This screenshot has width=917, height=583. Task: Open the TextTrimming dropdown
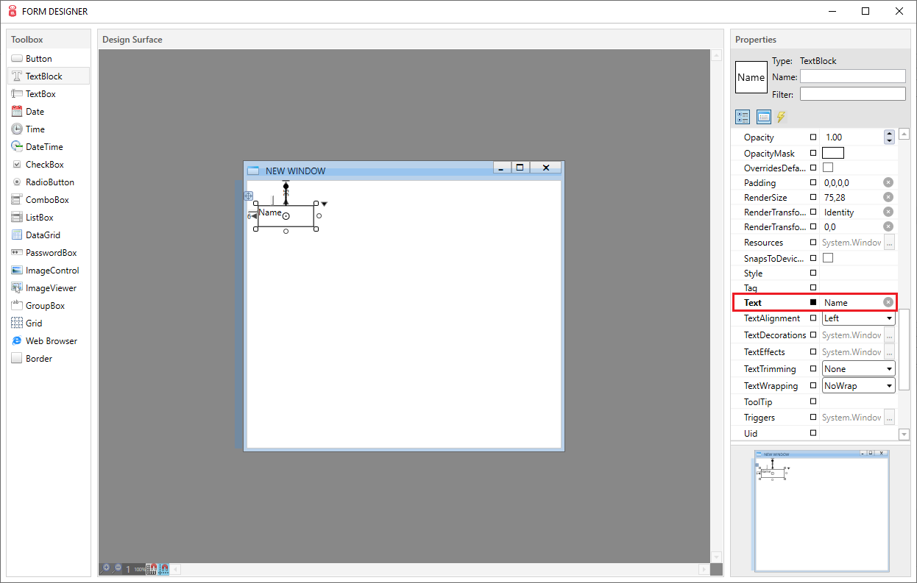point(889,368)
